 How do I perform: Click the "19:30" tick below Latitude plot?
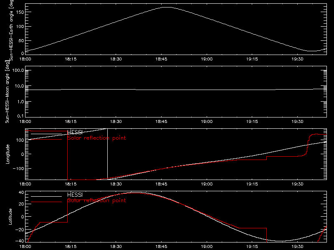coord(297,247)
